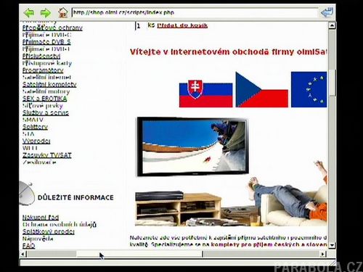
Task: Click the European Union flag image
Action: 309,89
